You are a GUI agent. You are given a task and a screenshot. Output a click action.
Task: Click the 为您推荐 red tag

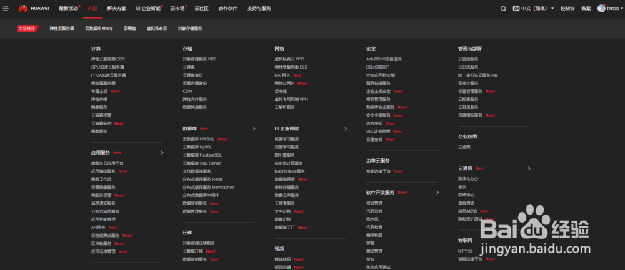(29, 29)
